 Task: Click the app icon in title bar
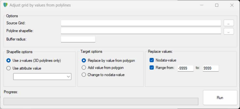click(5, 5)
